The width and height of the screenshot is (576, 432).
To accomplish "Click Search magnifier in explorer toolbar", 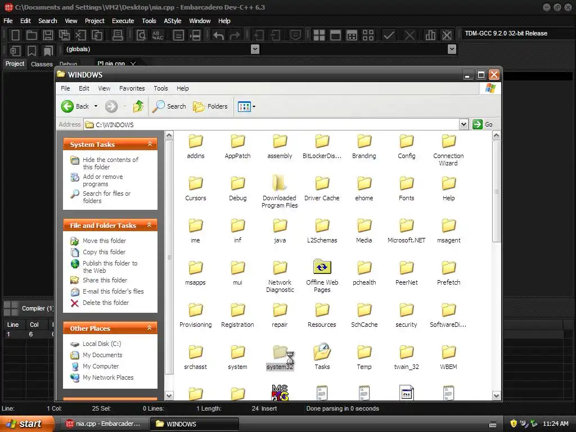I will (x=169, y=106).
